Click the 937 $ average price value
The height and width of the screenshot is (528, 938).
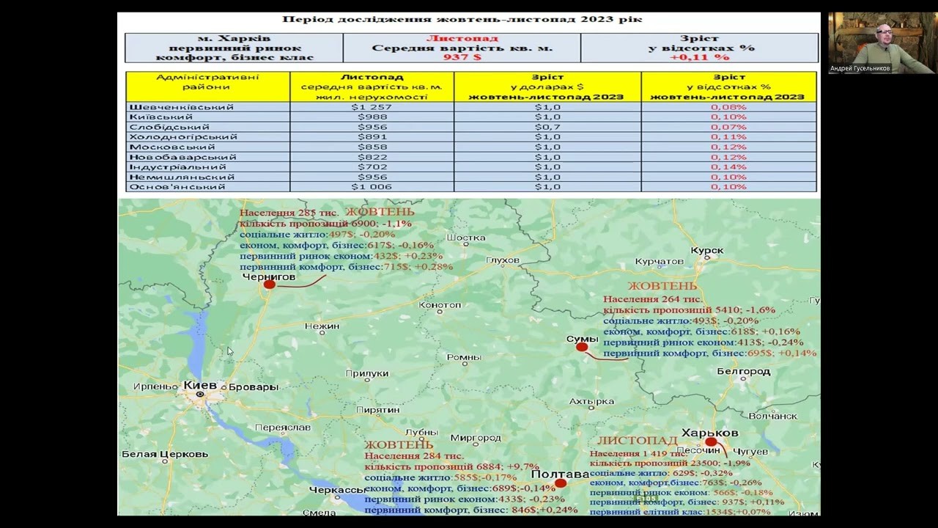click(462, 56)
